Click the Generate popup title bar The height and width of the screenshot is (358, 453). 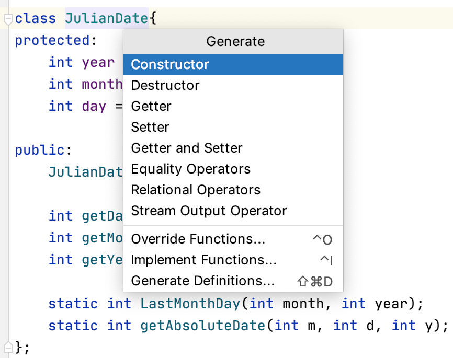[x=234, y=41]
